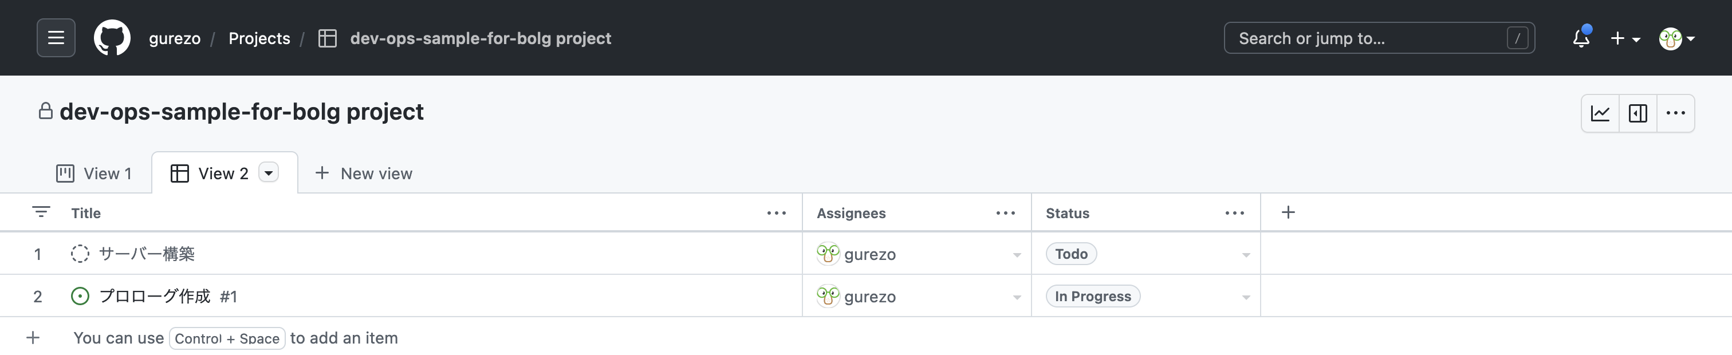Screen dimensions: 1732x355
Task: Open the Insights chart icon
Action: point(1600,113)
